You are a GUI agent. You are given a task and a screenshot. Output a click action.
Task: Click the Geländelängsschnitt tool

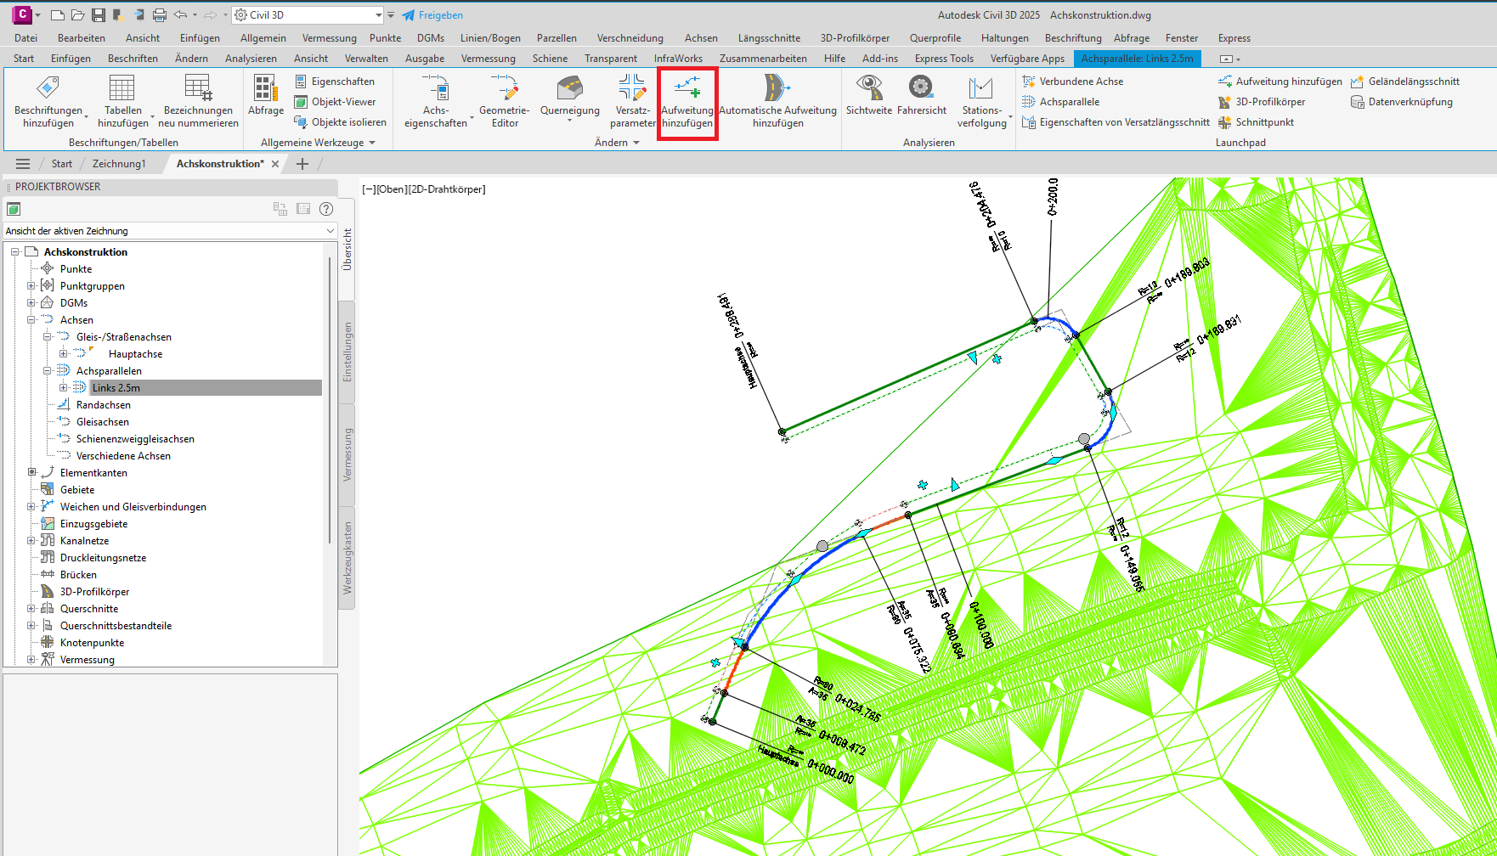coord(1405,82)
